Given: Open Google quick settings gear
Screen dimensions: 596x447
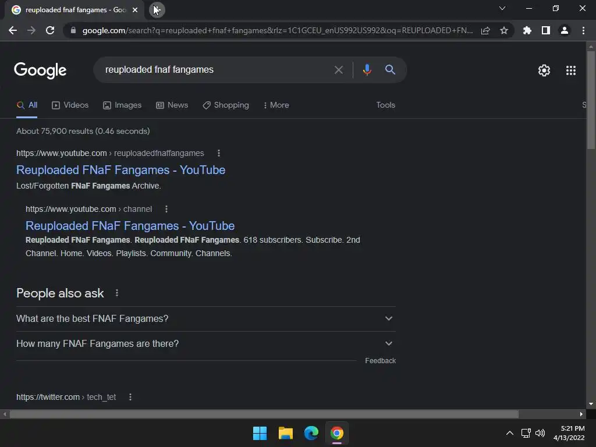Looking at the screenshot, I should (x=544, y=70).
